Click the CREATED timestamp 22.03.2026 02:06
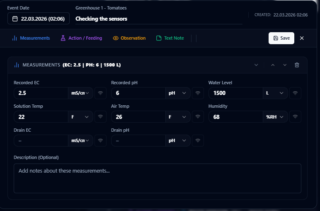 click(x=291, y=15)
